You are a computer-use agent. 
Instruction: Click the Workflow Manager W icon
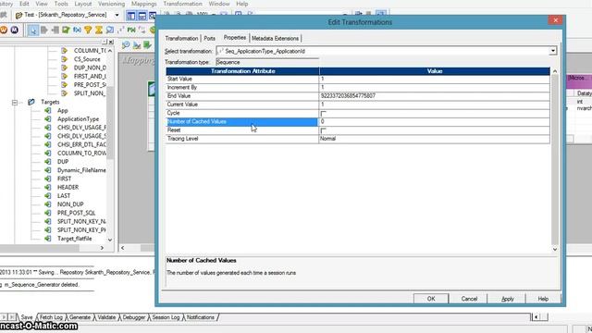click(4, 30)
